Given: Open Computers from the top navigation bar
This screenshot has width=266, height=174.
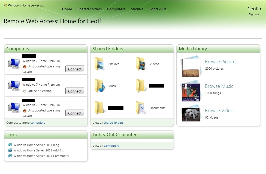Looking at the screenshot, I should pos(116,9).
